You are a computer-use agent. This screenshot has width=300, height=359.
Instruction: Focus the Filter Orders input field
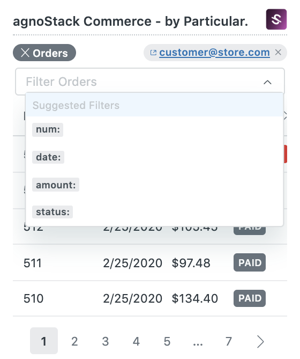click(150, 82)
